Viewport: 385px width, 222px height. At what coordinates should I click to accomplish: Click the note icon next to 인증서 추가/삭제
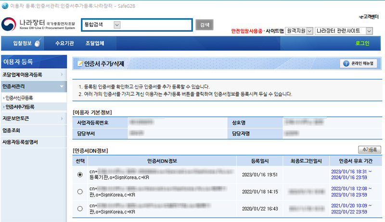coord(80,63)
